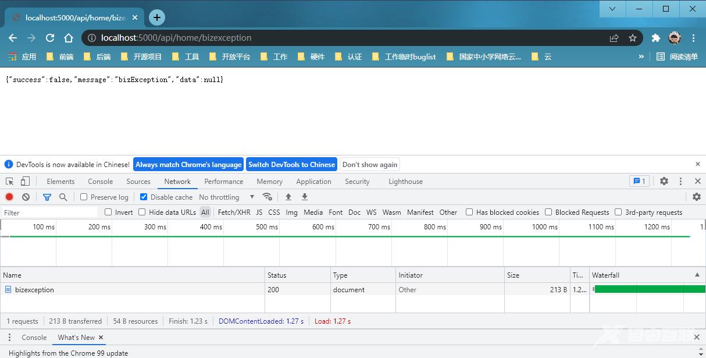Expand hidden bookmarks overflow chevron
706x358 pixels.
tap(641, 56)
